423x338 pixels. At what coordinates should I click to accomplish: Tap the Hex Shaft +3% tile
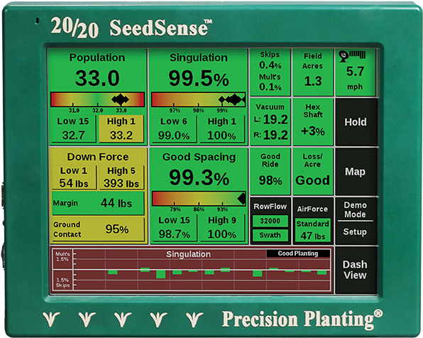point(313,121)
